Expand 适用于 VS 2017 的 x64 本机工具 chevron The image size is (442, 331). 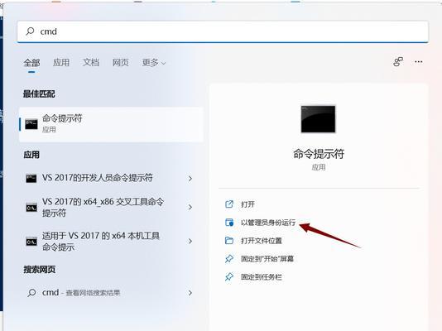(190, 241)
